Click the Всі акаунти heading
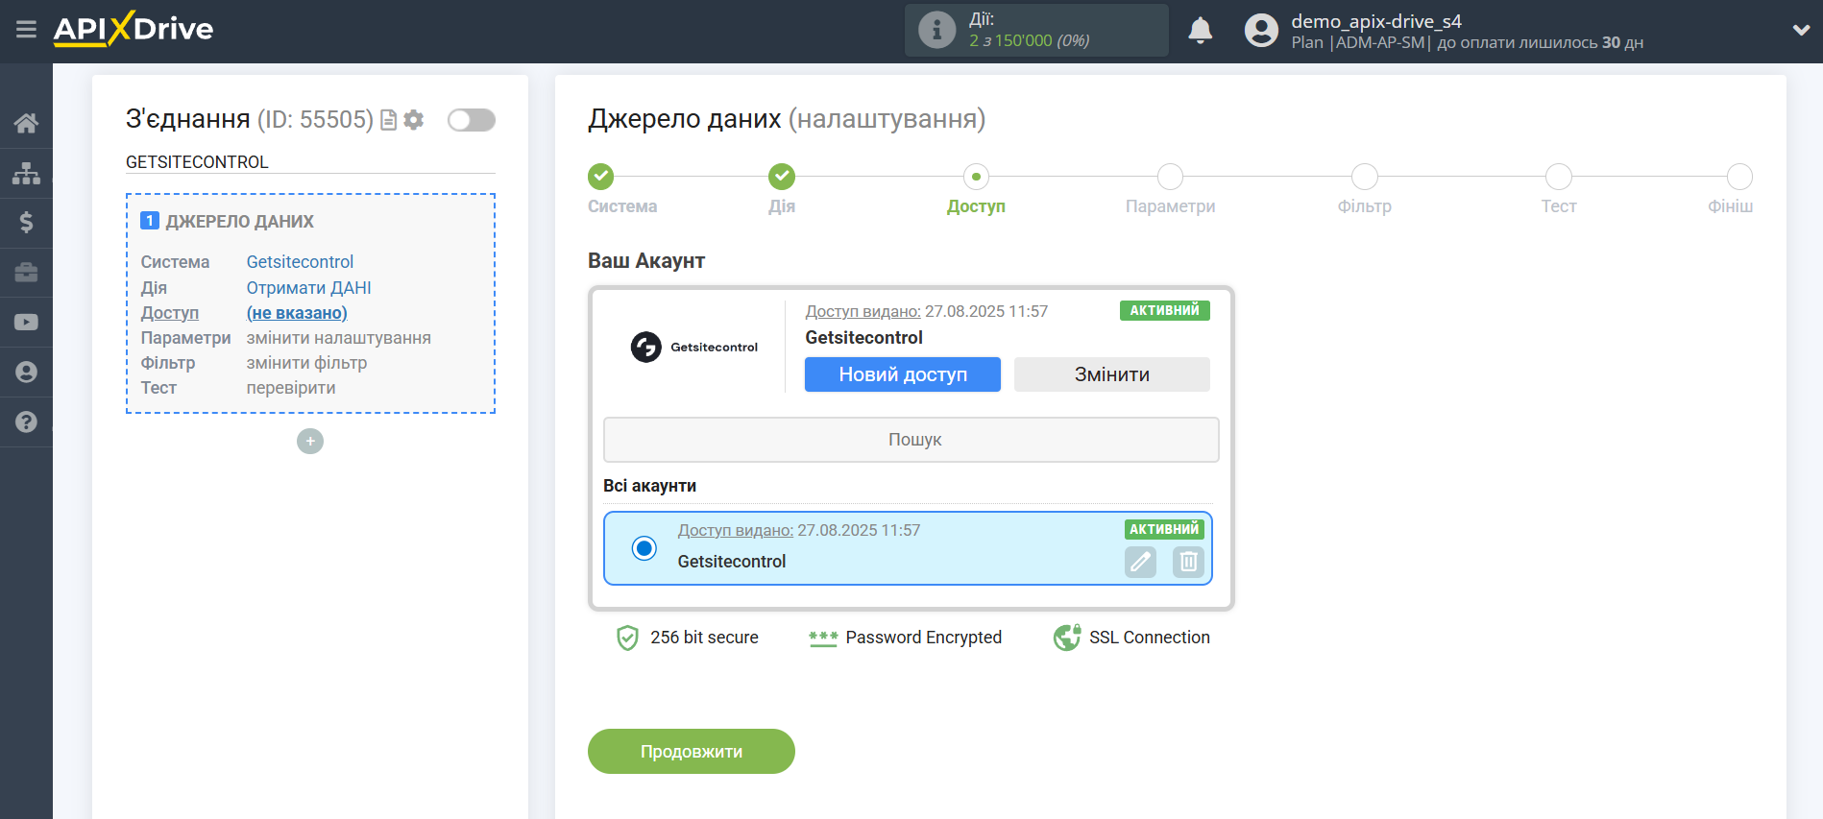Viewport: 1823px width, 819px height. coord(649,486)
